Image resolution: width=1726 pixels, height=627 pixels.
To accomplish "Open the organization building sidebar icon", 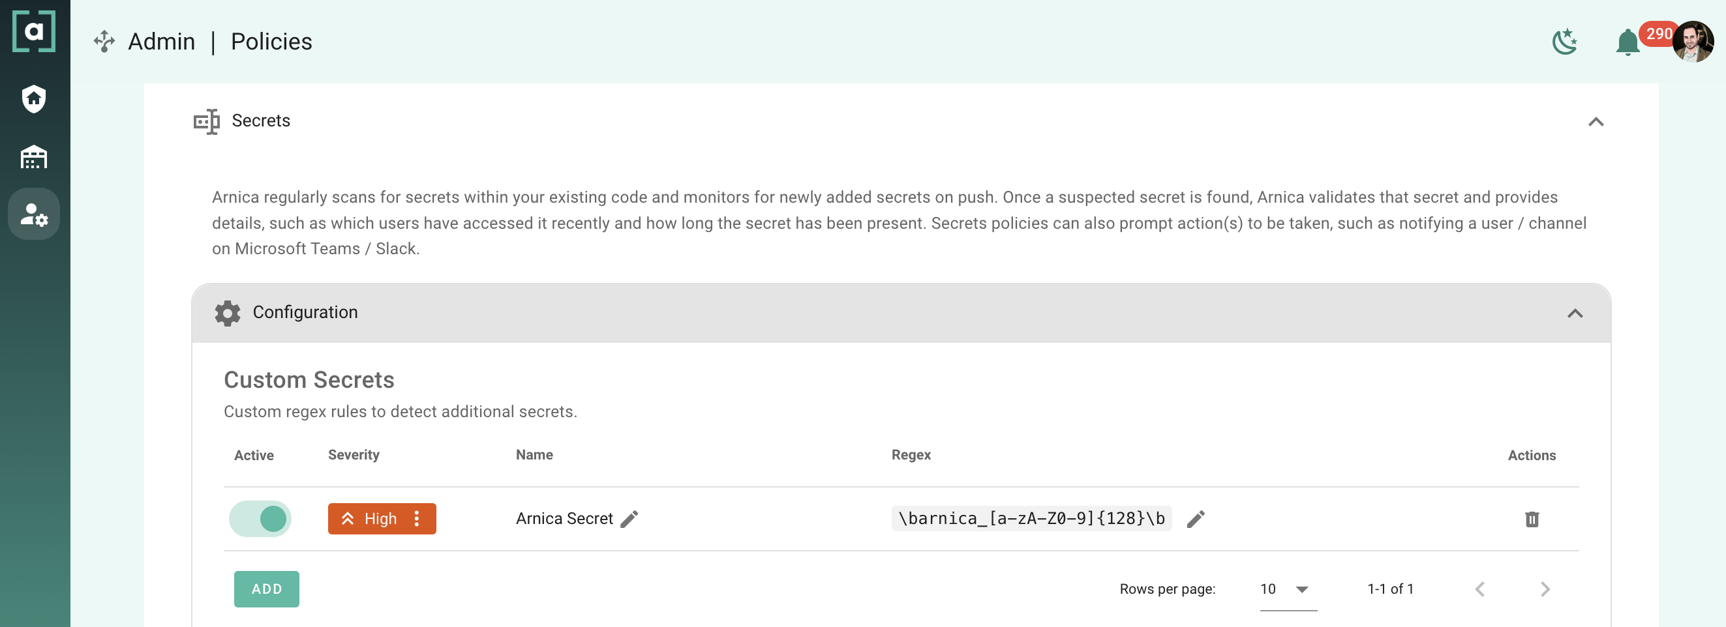I will point(33,157).
